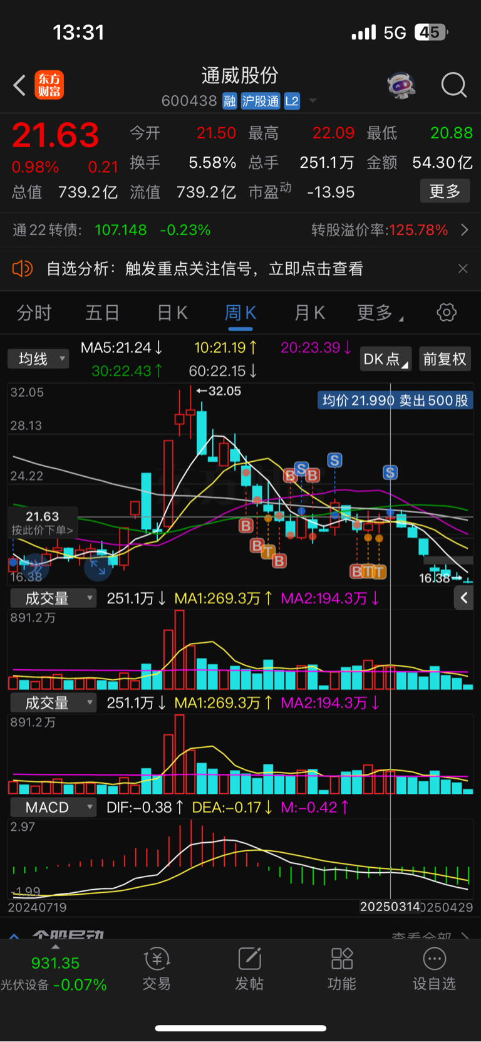
Task: Tap the MA5:21.24 legend
Action: tap(122, 347)
